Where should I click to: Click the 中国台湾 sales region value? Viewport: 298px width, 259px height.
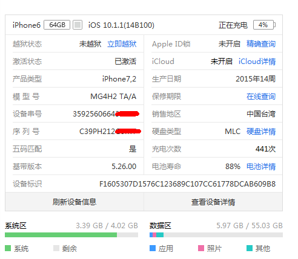point(261,114)
